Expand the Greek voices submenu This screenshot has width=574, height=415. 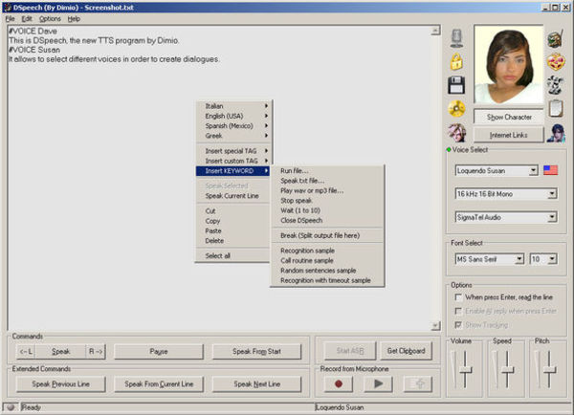tap(233, 136)
